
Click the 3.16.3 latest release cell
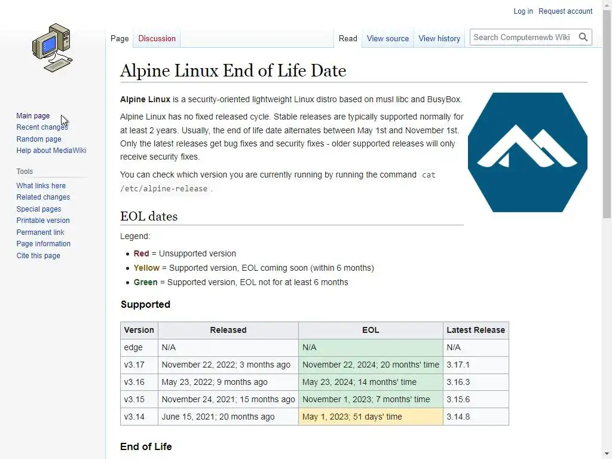tap(476, 382)
